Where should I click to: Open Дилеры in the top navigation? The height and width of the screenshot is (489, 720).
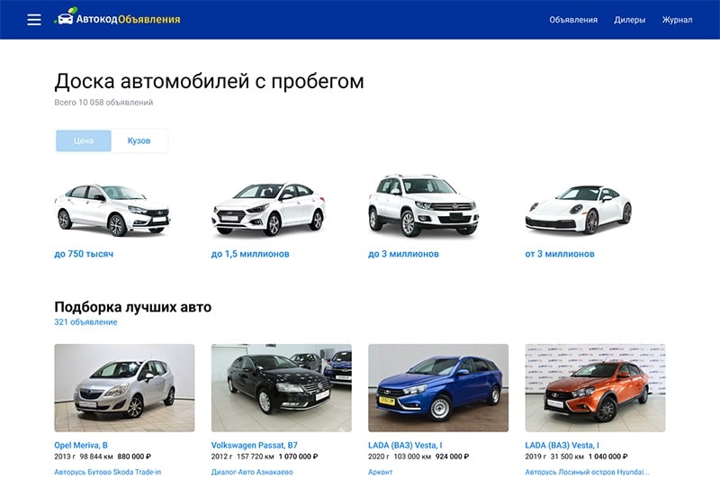tap(629, 20)
